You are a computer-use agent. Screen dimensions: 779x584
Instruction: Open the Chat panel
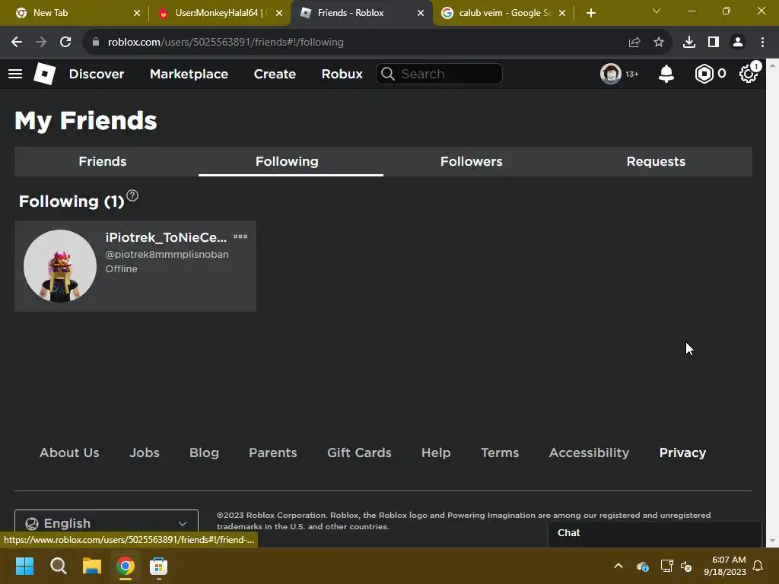click(655, 533)
